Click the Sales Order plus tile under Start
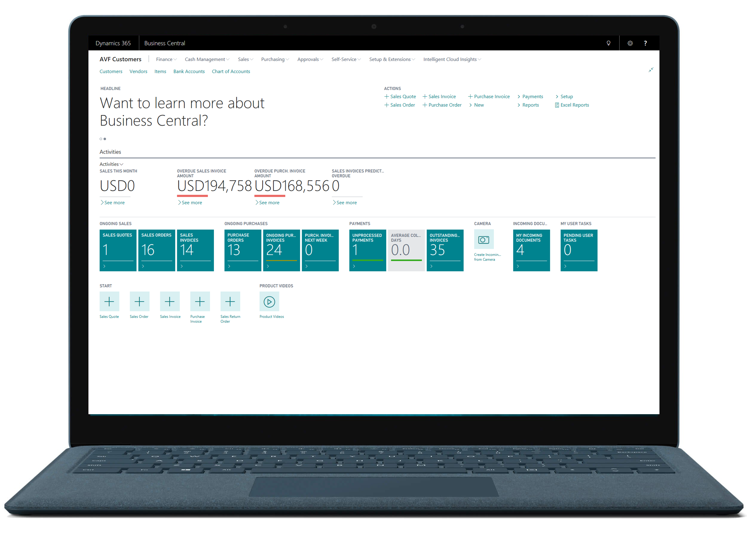This screenshot has width=747, height=543. click(x=139, y=301)
